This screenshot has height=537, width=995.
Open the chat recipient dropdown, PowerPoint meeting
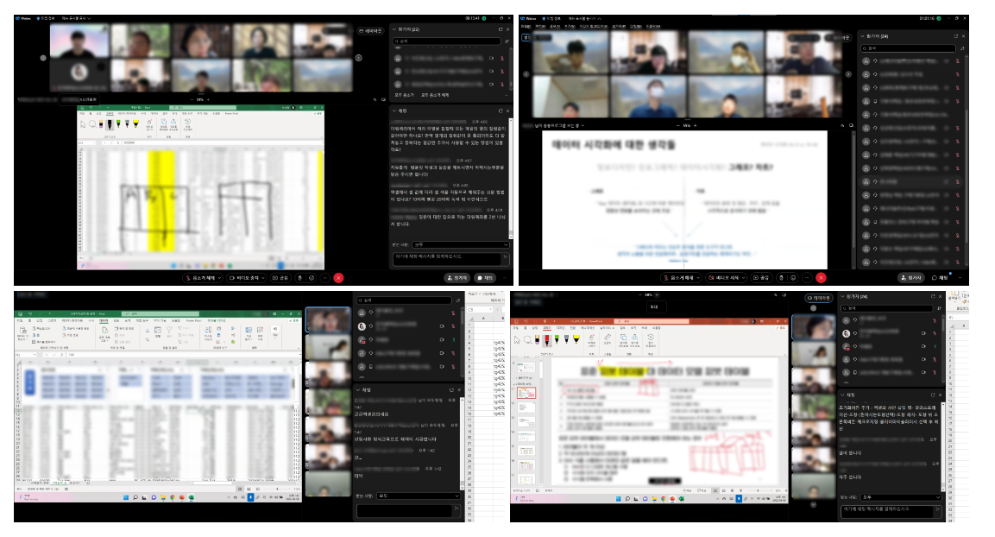point(901,497)
